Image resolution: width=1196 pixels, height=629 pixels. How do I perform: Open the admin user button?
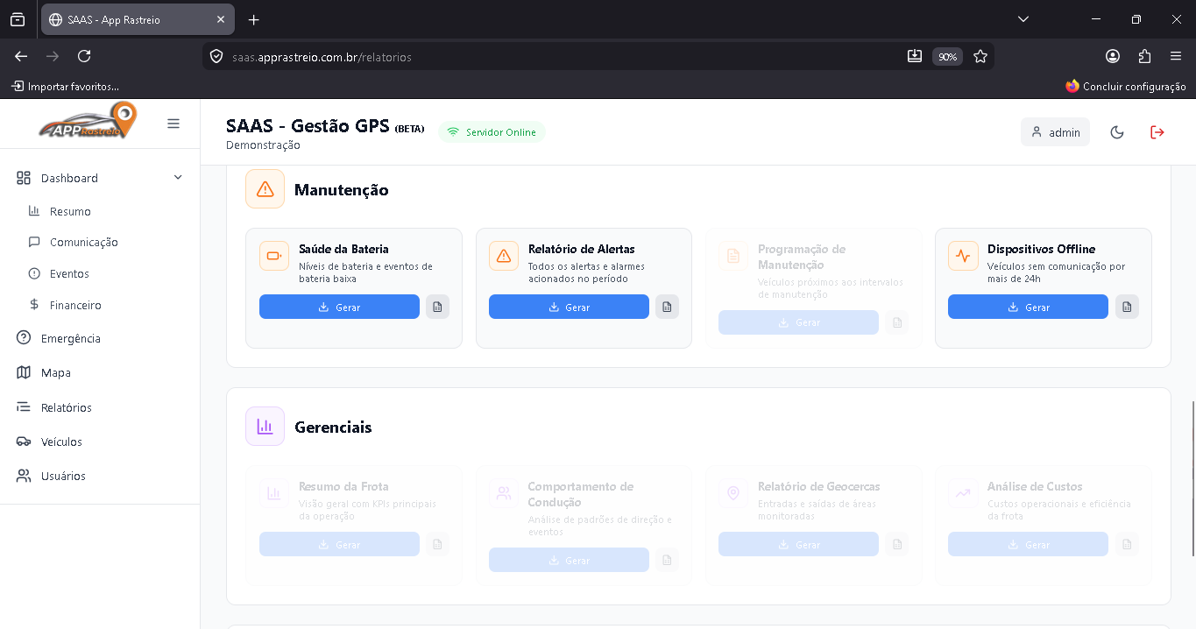pyautogui.click(x=1055, y=132)
